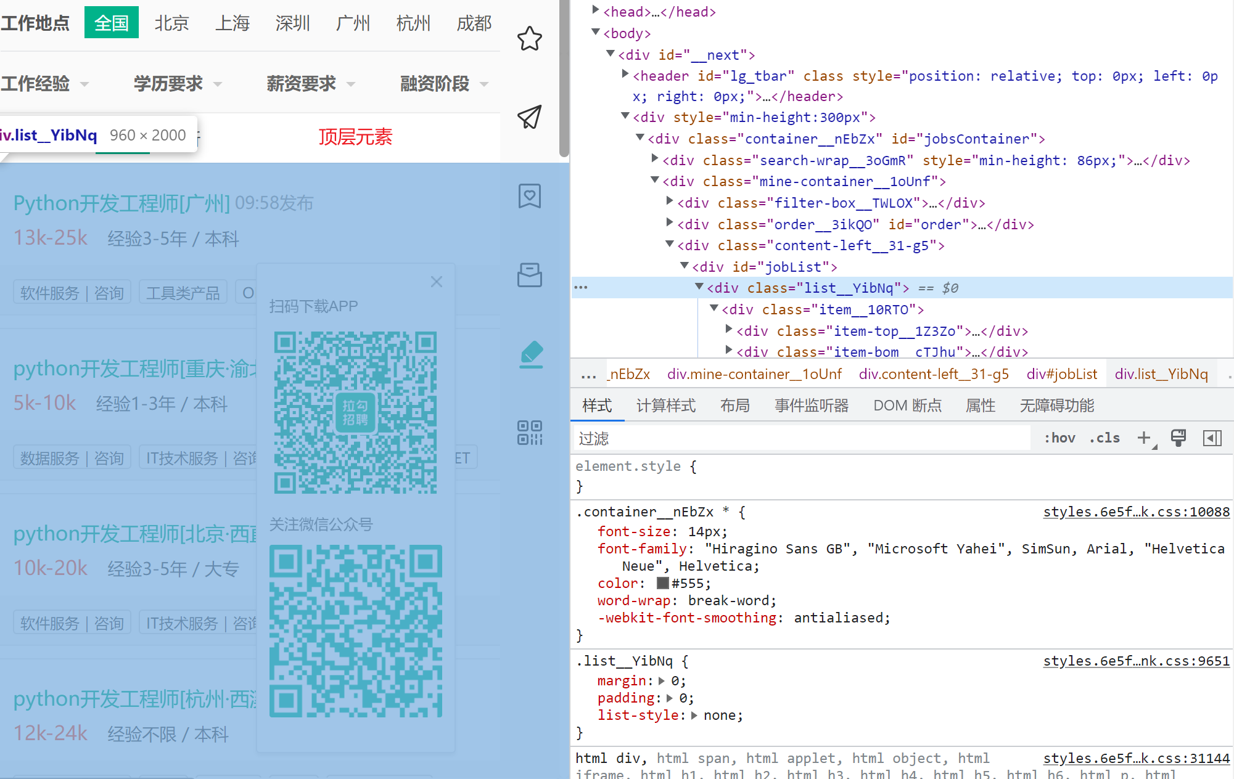Collapse the list__YibNq div node
Image resolution: width=1234 pixels, height=779 pixels.
pos(699,287)
